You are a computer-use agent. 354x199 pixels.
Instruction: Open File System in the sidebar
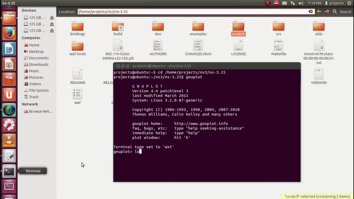(x=39, y=90)
